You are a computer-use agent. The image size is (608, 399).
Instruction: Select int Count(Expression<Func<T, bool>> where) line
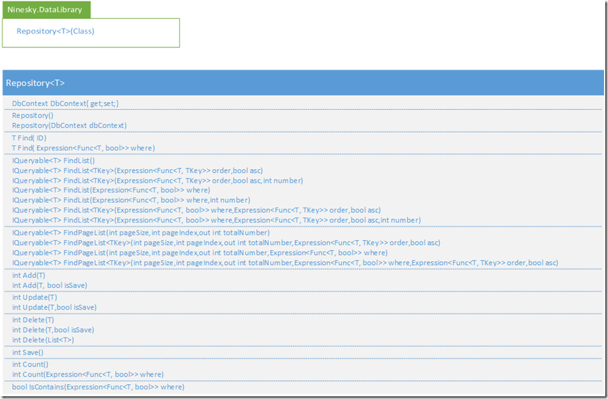click(88, 374)
